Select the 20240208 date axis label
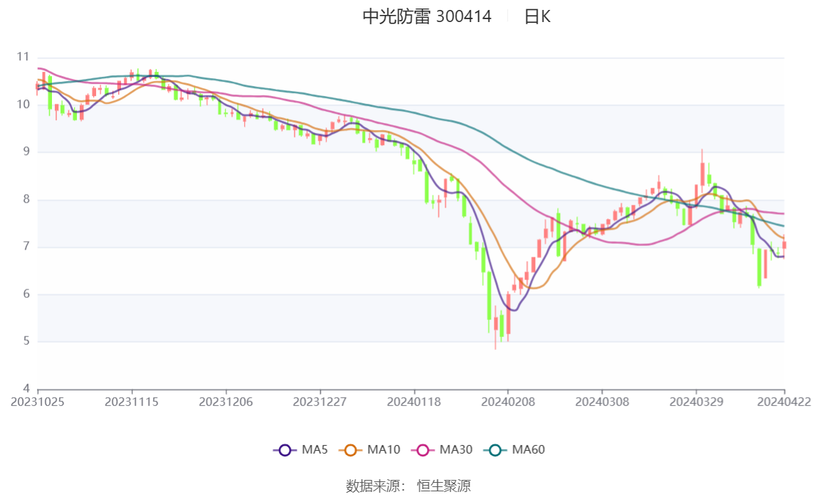This screenshot has width=817, height=497. pyautogui.click(x=507, y=402)
